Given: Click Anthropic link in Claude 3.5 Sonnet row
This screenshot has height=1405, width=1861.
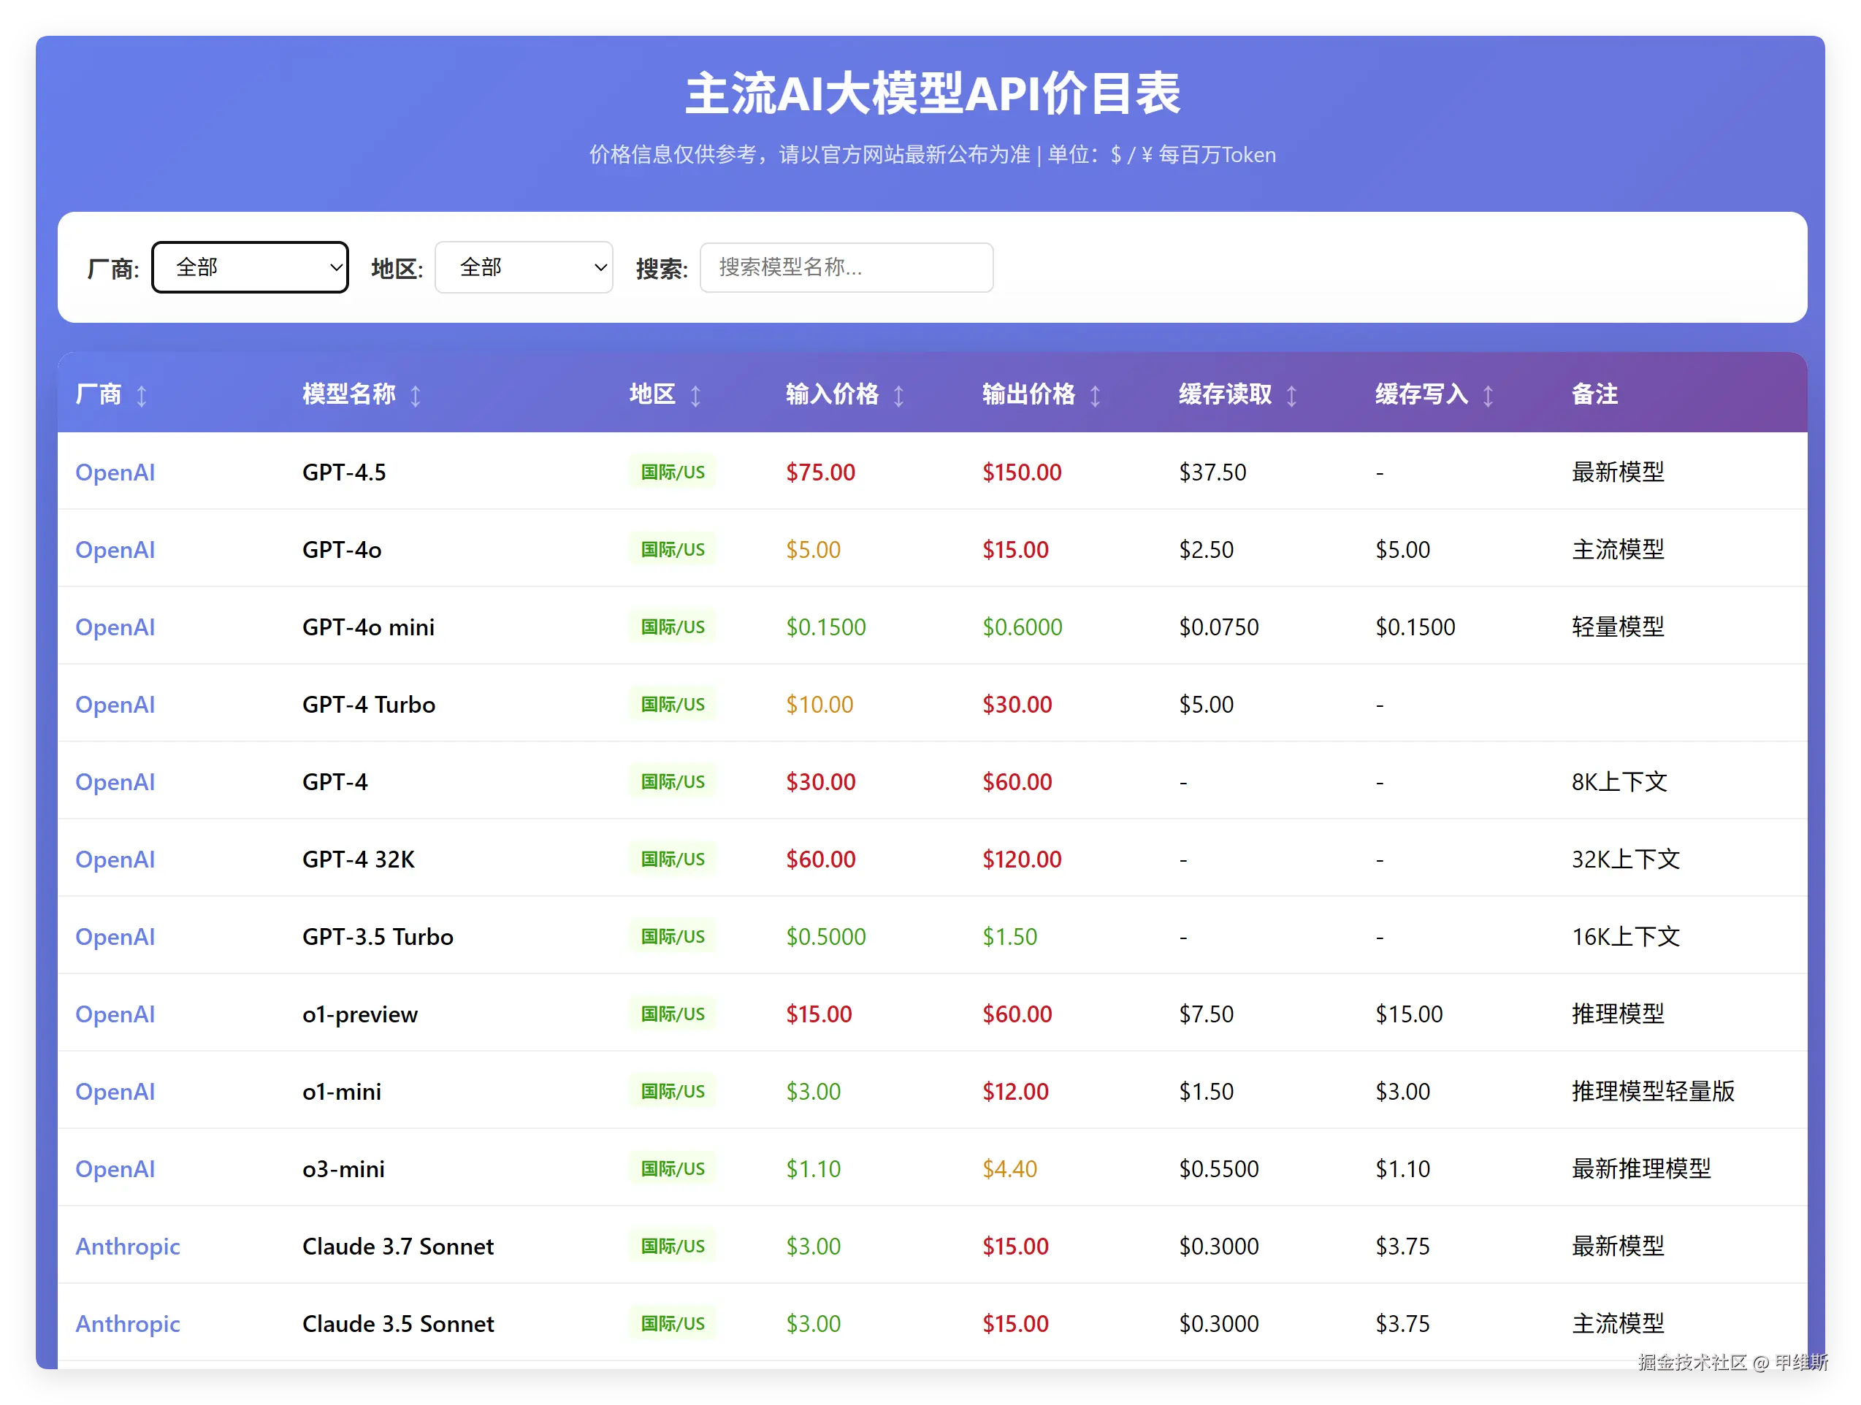Looking at the screenshot, I should point(128,1323).
